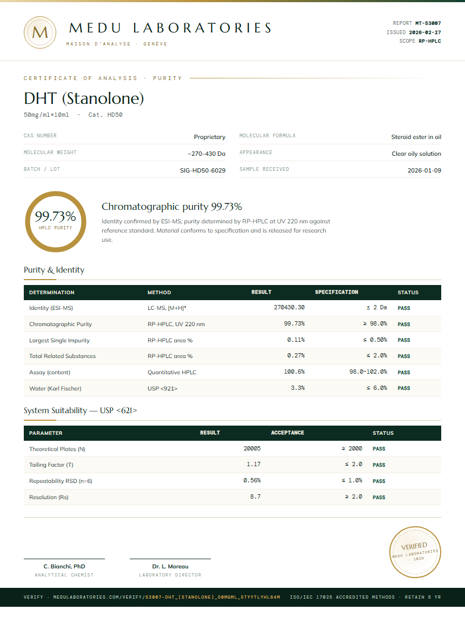Click the PASS status in Water row
This screenshot has height=623, width=465.
pyautogui.click(x=404, y=388)
